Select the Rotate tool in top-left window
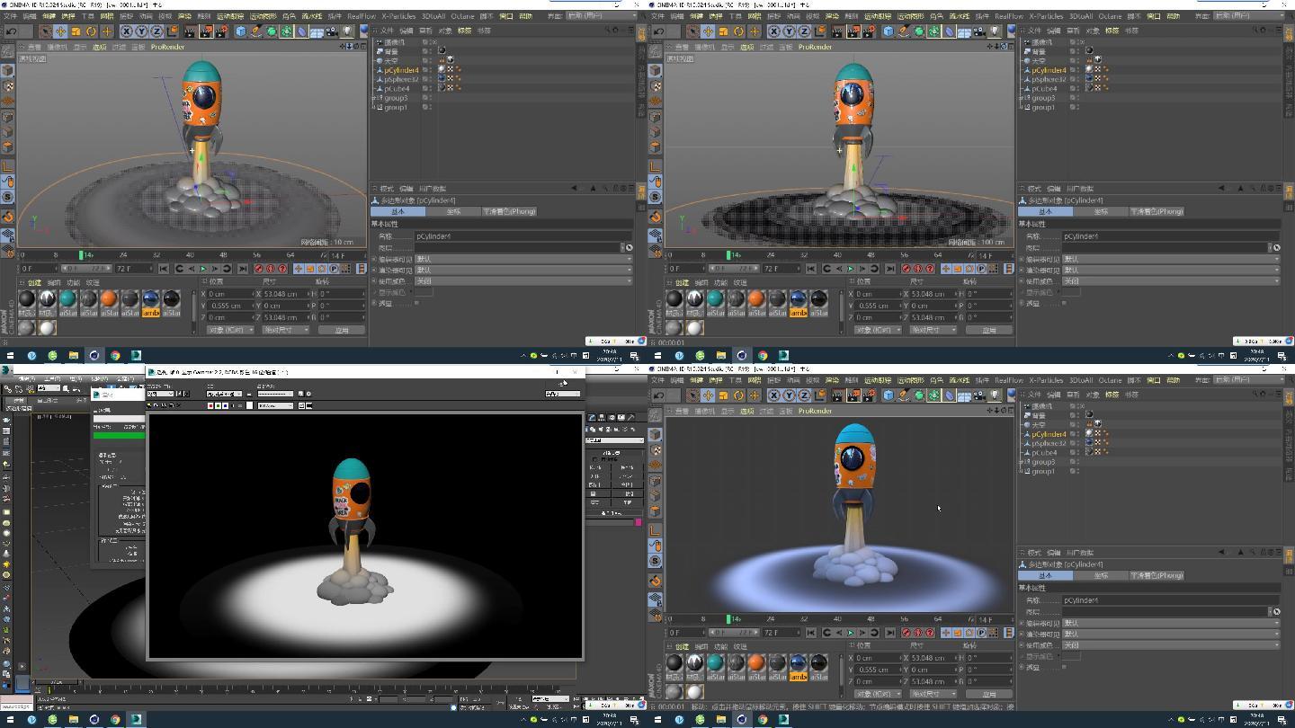The image size is (1295, 728). 91,31
